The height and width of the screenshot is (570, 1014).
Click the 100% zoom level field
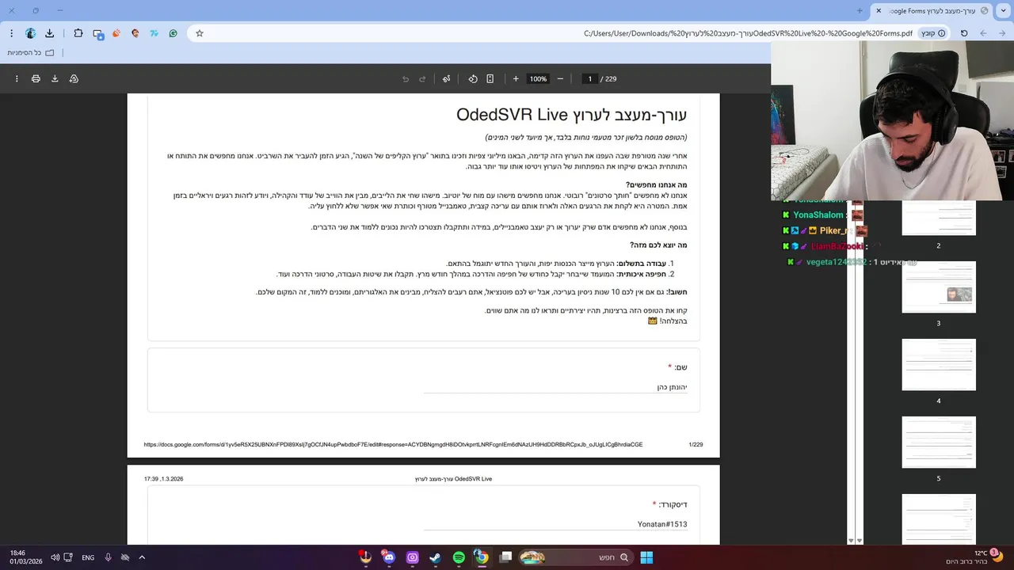[538, 78]
